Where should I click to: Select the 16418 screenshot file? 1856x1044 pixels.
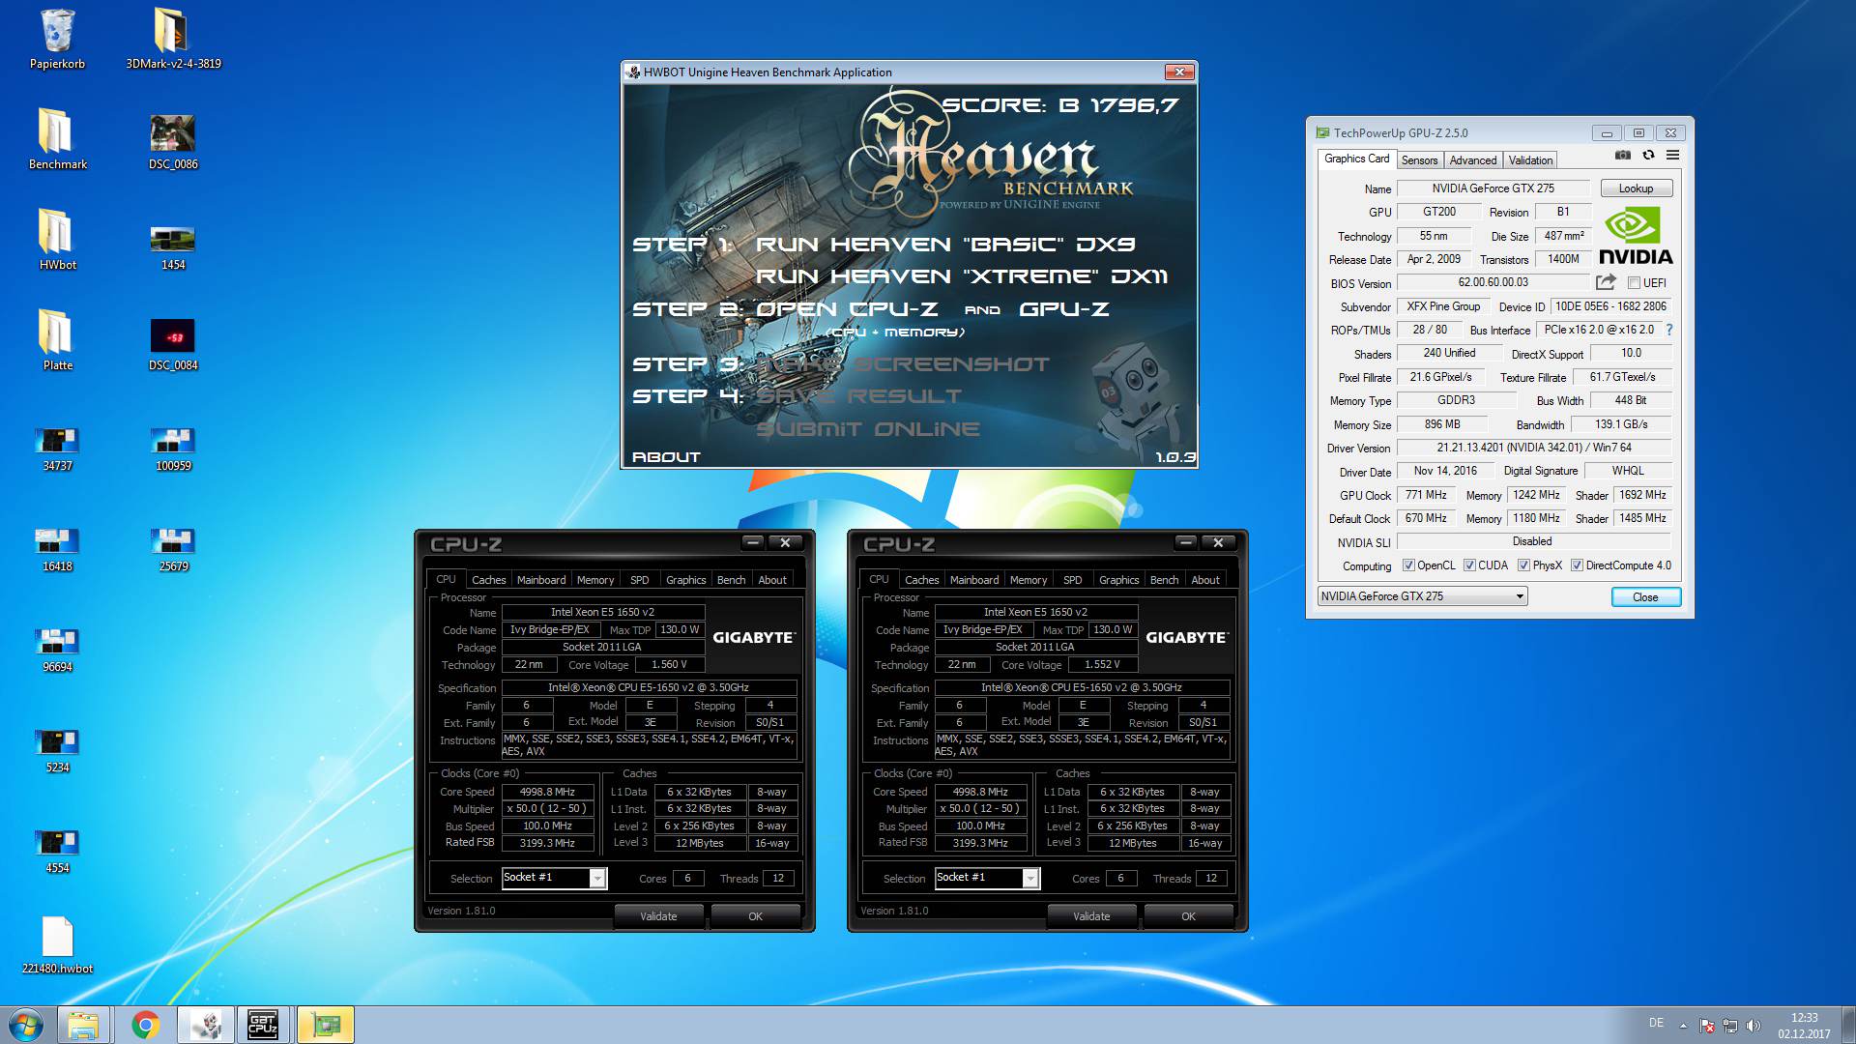[x=57, y=549]
